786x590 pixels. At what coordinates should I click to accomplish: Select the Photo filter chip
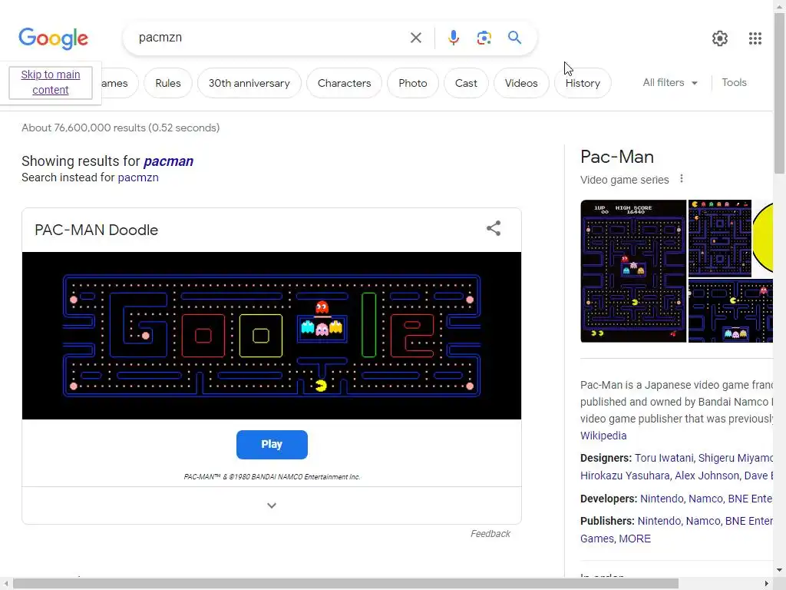pyautogui.click(x=412, y=83)
